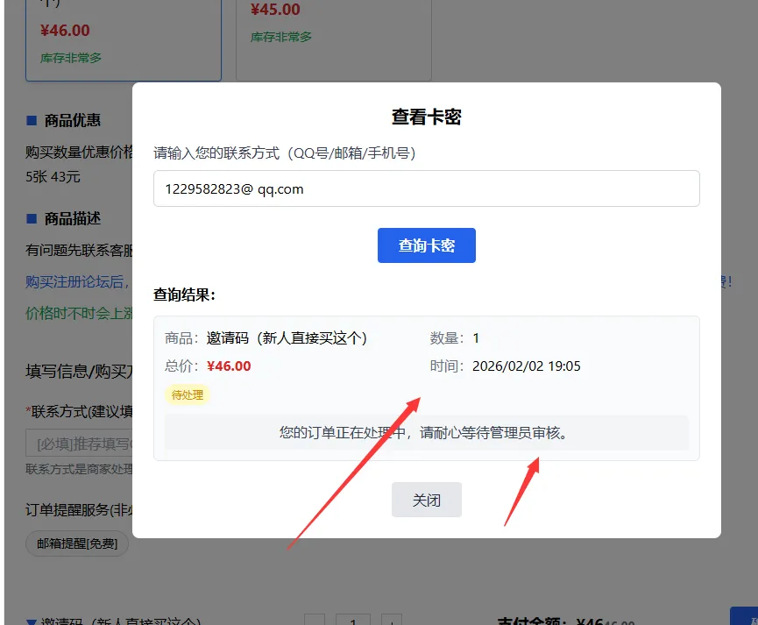Click the contact input showing 1229582823@qq.com
This screenshot has width=758, height=625.
coord(426,188)
